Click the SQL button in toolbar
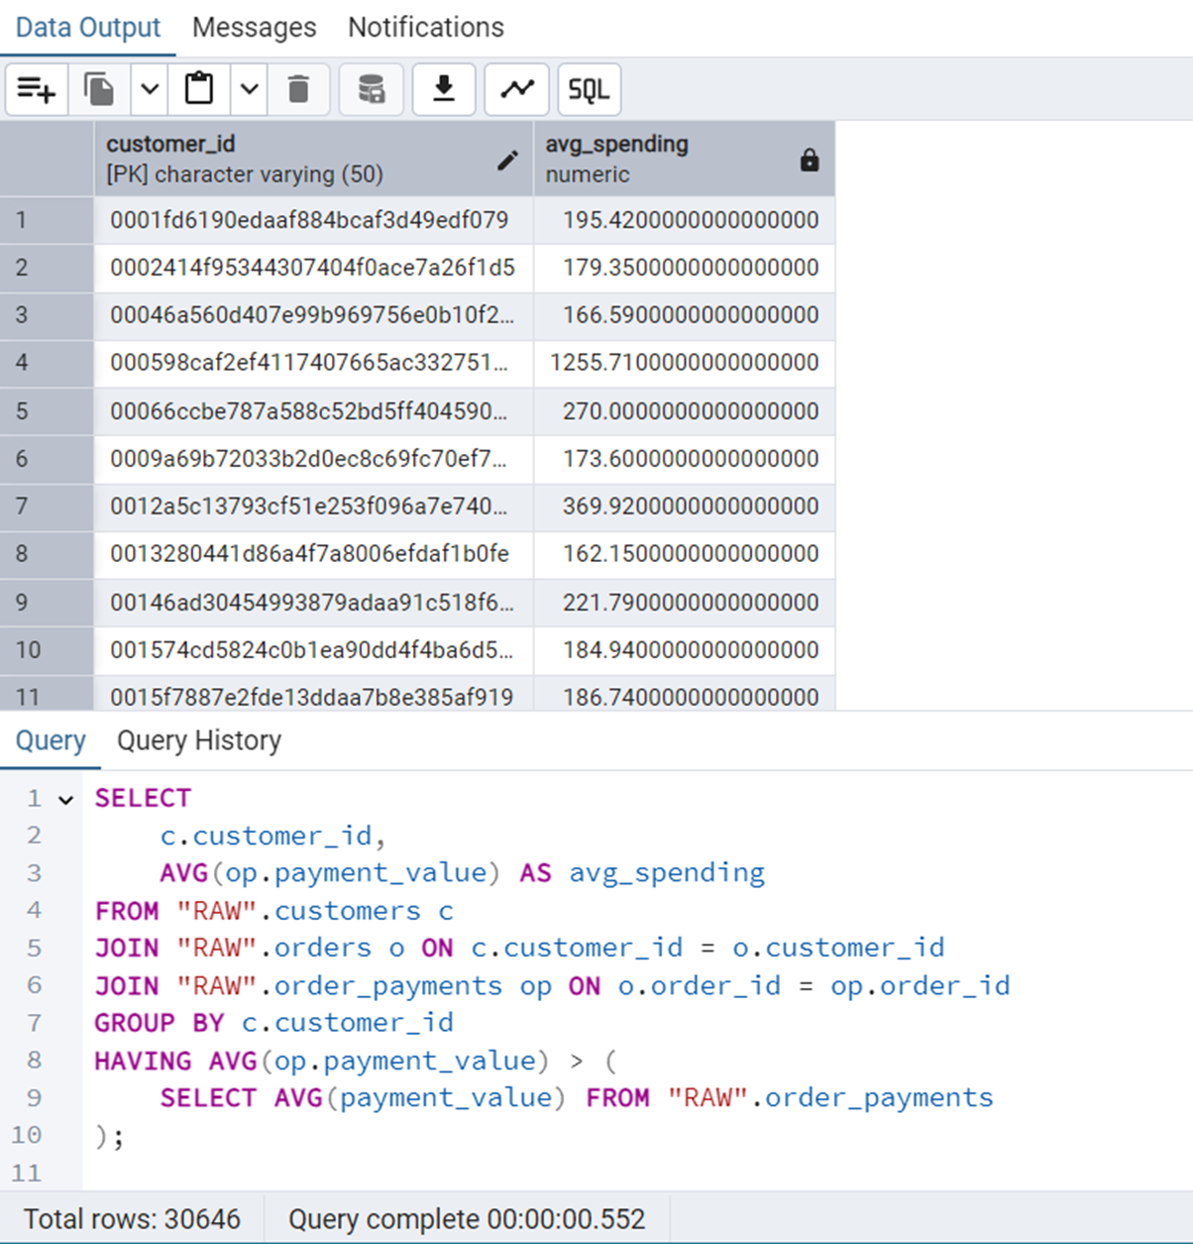 (x=589, y=90)
